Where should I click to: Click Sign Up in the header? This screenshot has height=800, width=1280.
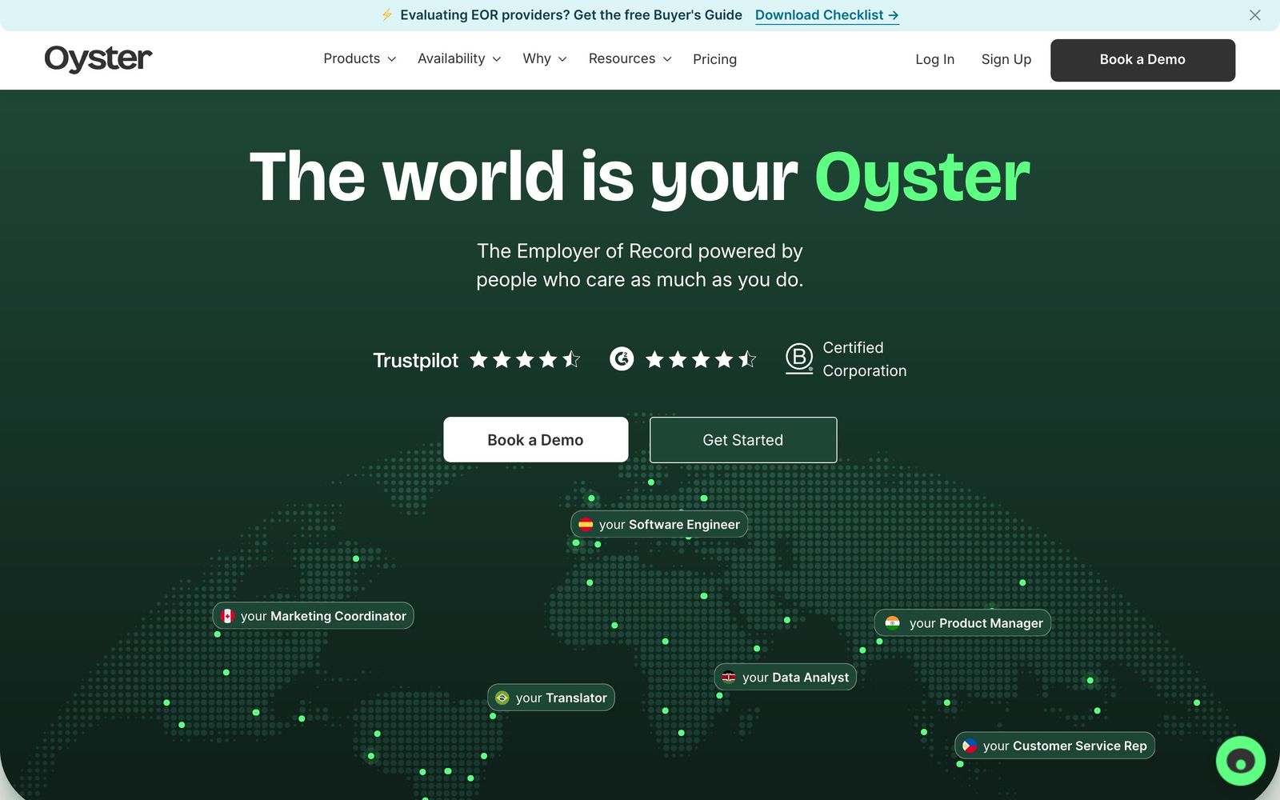(x=1006, y=59)
